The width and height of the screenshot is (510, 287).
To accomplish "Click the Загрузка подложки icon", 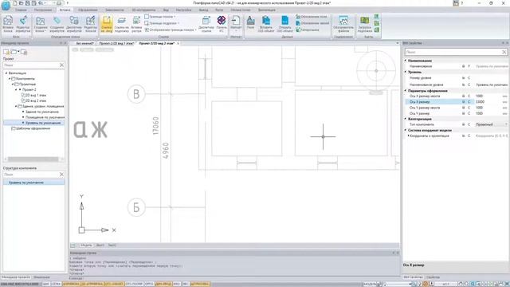I will 365,23.
